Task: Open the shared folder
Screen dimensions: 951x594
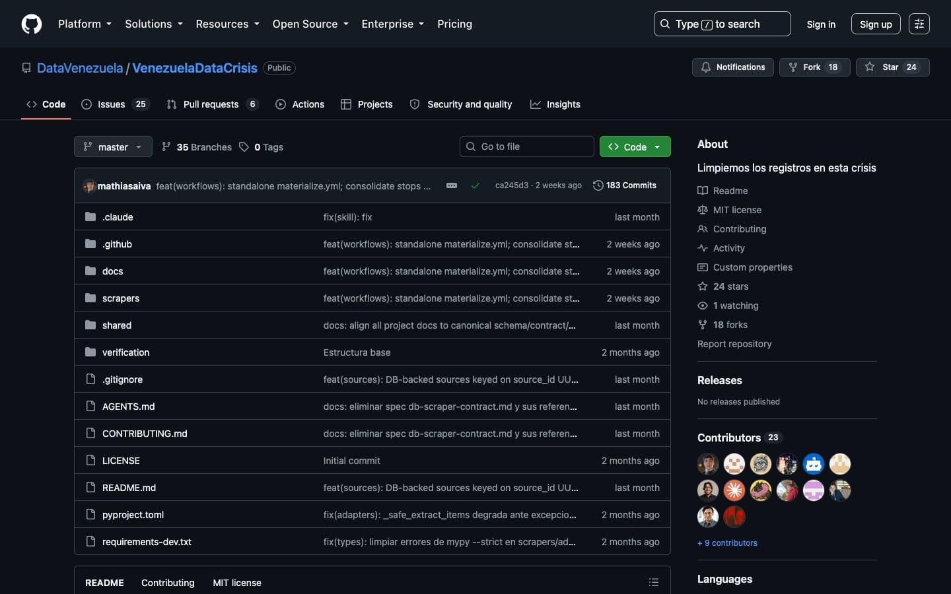Action: tap(117, 325)
